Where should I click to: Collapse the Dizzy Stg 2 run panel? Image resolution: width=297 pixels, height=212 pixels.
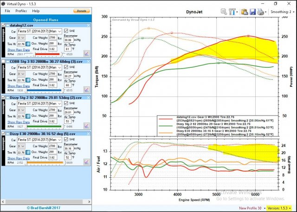coord(7,98)
